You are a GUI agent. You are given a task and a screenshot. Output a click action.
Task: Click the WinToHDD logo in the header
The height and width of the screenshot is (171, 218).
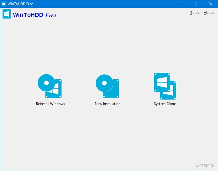coord(7,14)
